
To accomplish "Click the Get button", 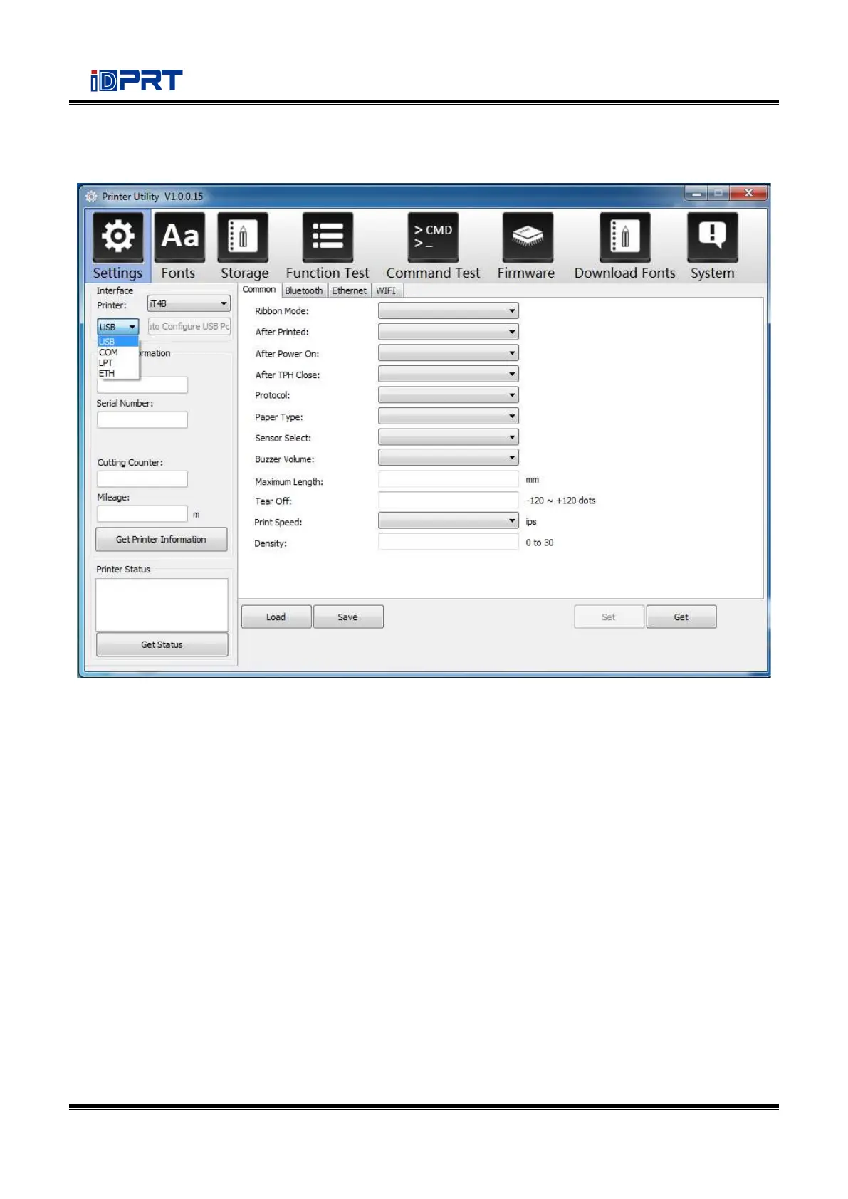I will [681, 617].
